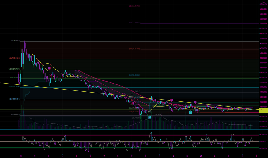Click the 200 price axis label
268x158 pixels.
[x=263, y=97]
